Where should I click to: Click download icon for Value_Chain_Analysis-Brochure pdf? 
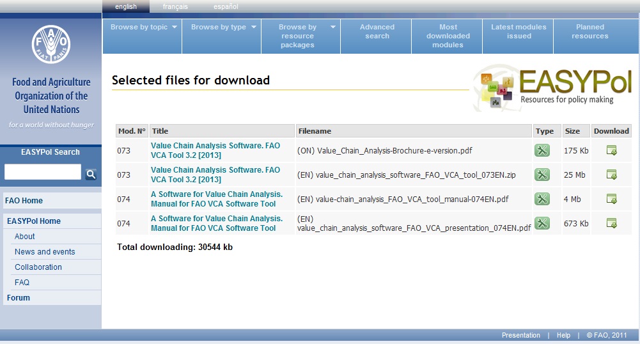tap(611, 151)
